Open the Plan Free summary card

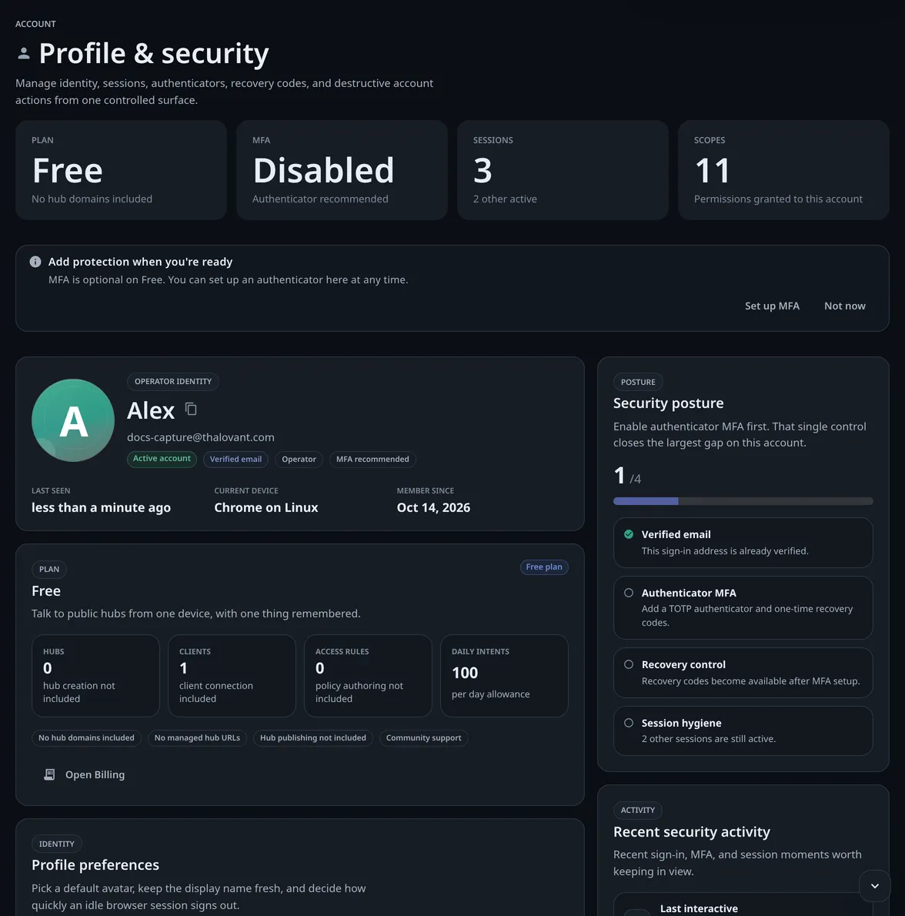click(121, 170)
